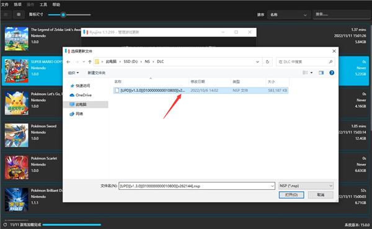Switch to grid view icon in toolbar
This screenshot has height=229, width=372.
coord(19,14)
